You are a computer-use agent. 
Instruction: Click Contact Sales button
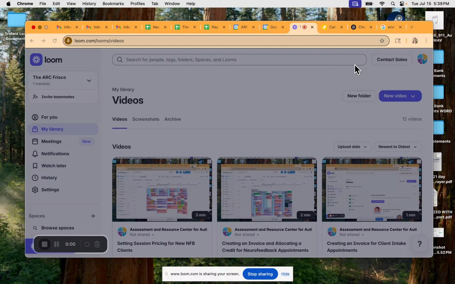pos(392,60)
